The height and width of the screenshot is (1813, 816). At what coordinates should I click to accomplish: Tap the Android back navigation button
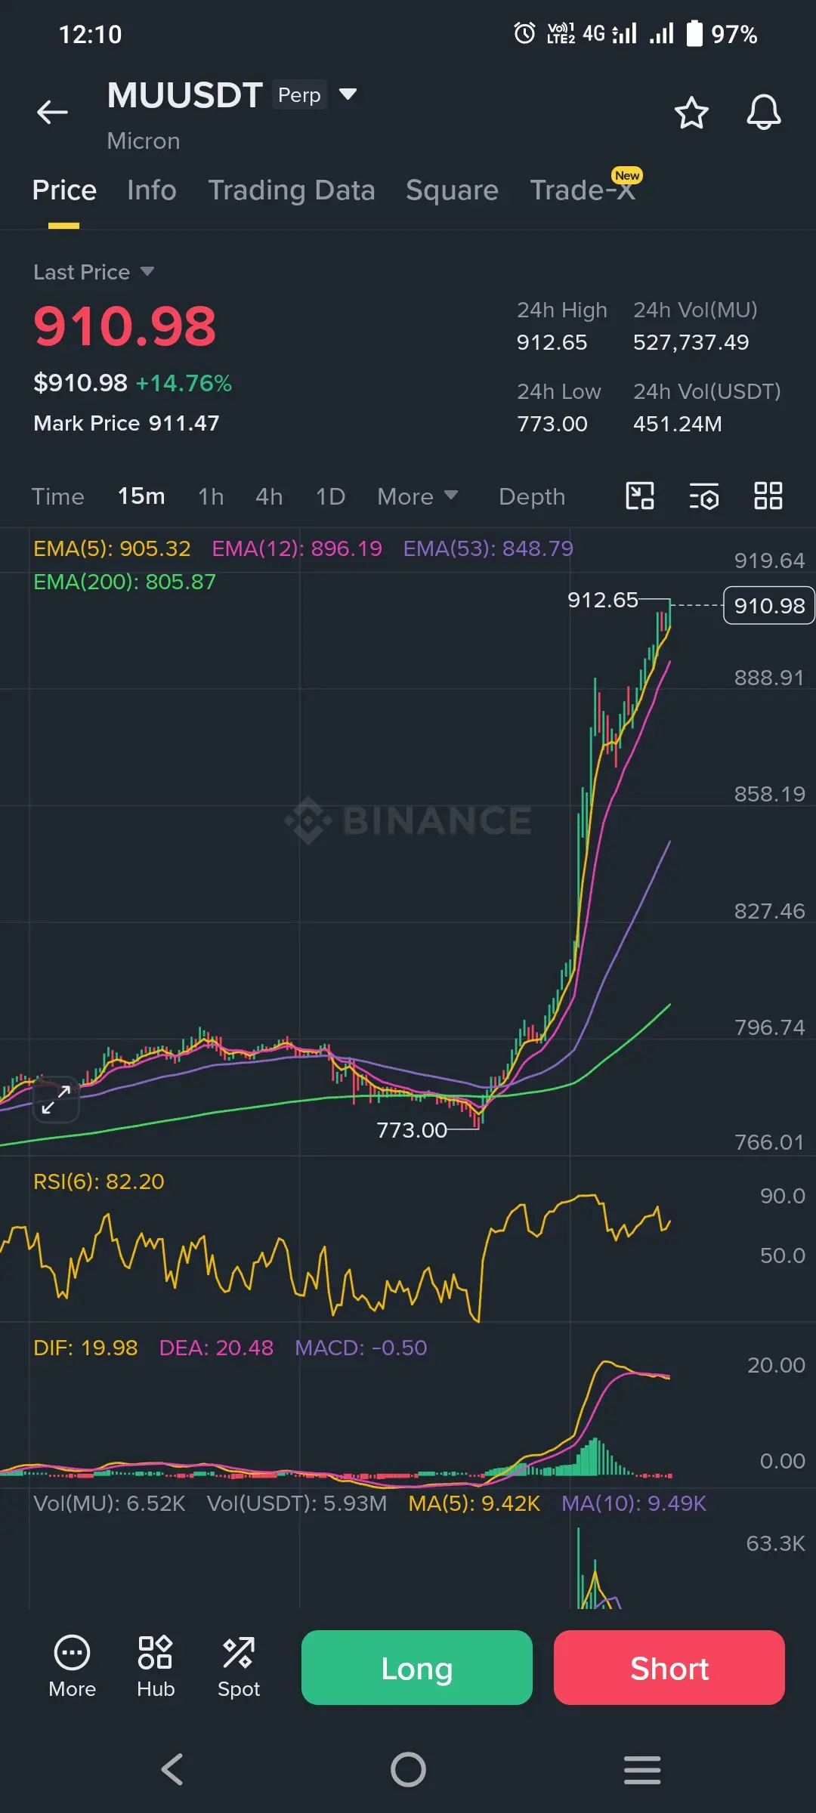[x=172, y=1769]
